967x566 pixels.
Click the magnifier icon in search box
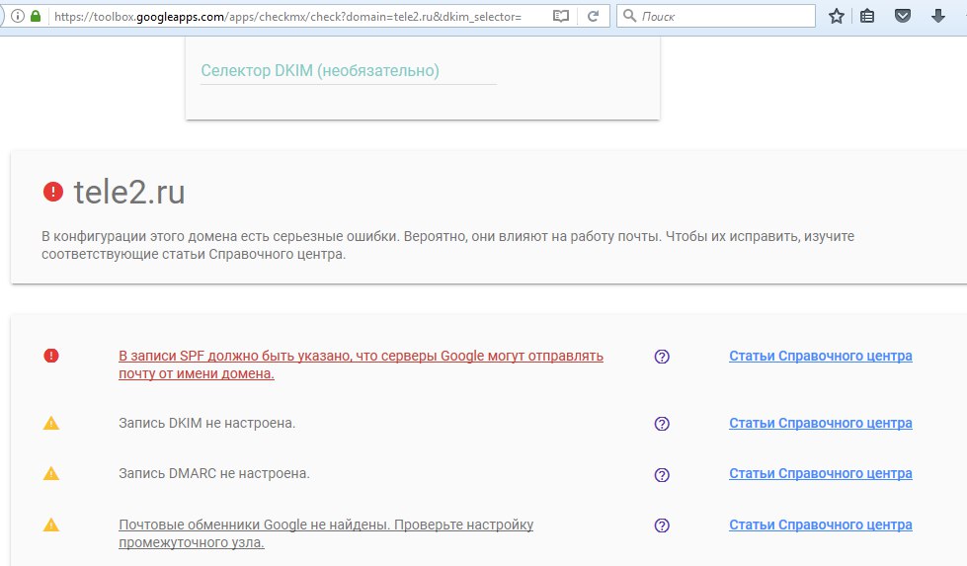pos(629,16)
